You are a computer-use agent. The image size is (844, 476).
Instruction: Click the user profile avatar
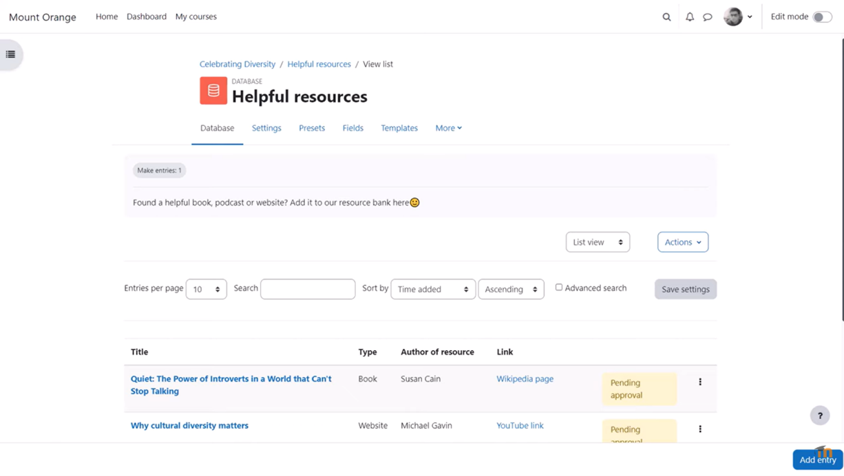coord(733,17)
